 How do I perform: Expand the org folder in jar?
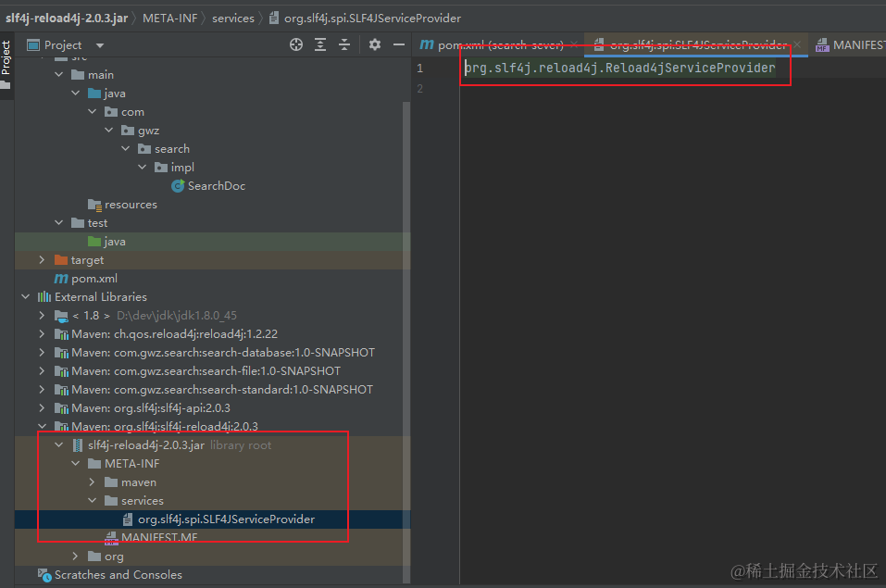(75, 556)
